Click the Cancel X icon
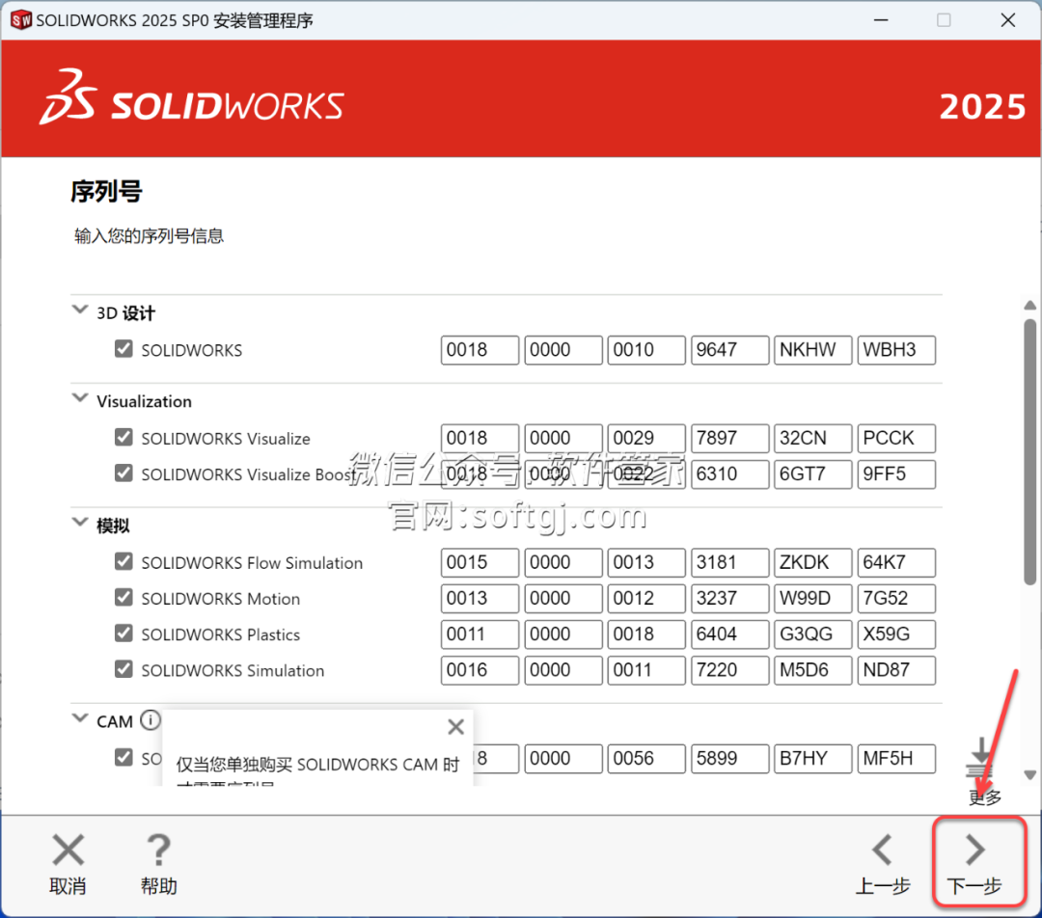1042x918 pixels. (68, 850)
